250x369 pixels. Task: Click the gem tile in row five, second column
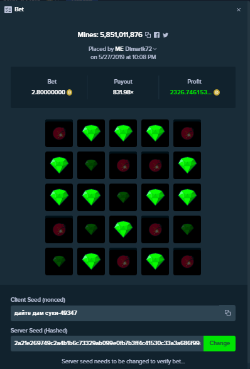tap(91, 262)
